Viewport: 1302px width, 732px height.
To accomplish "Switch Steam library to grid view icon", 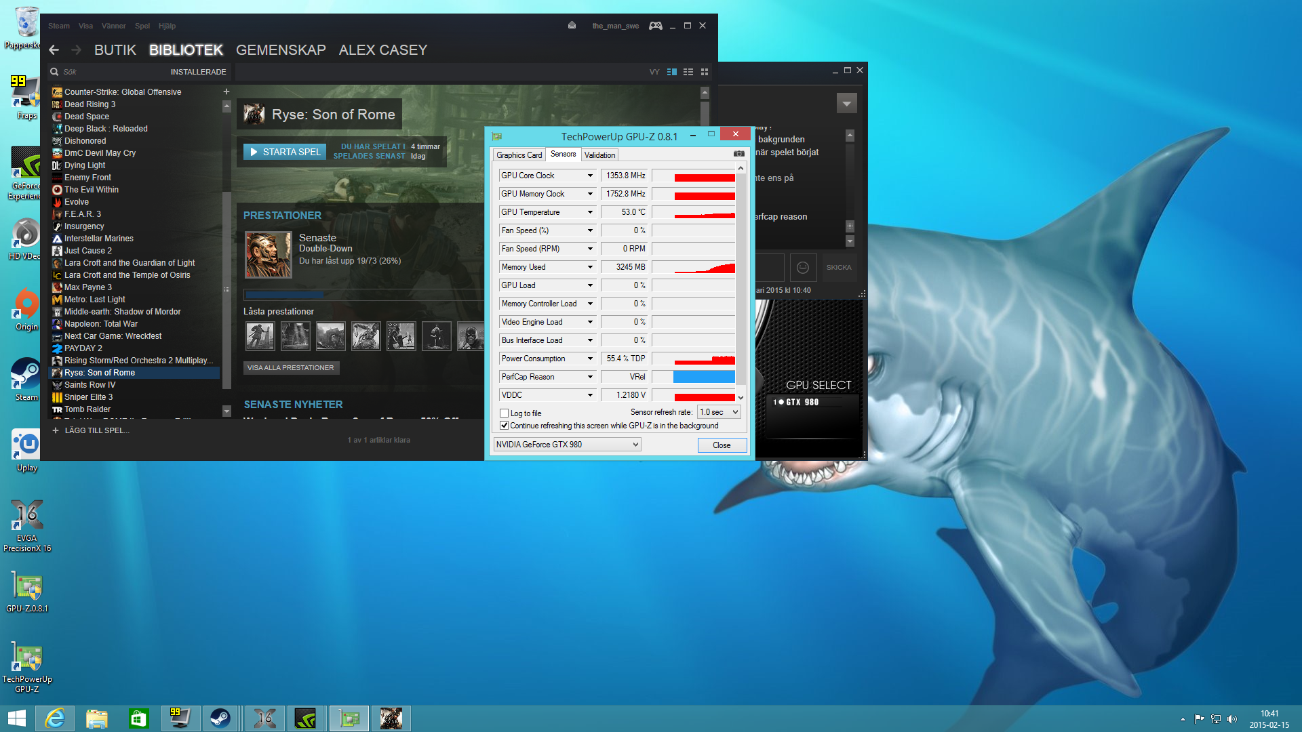I will click(x=705, y=72).
